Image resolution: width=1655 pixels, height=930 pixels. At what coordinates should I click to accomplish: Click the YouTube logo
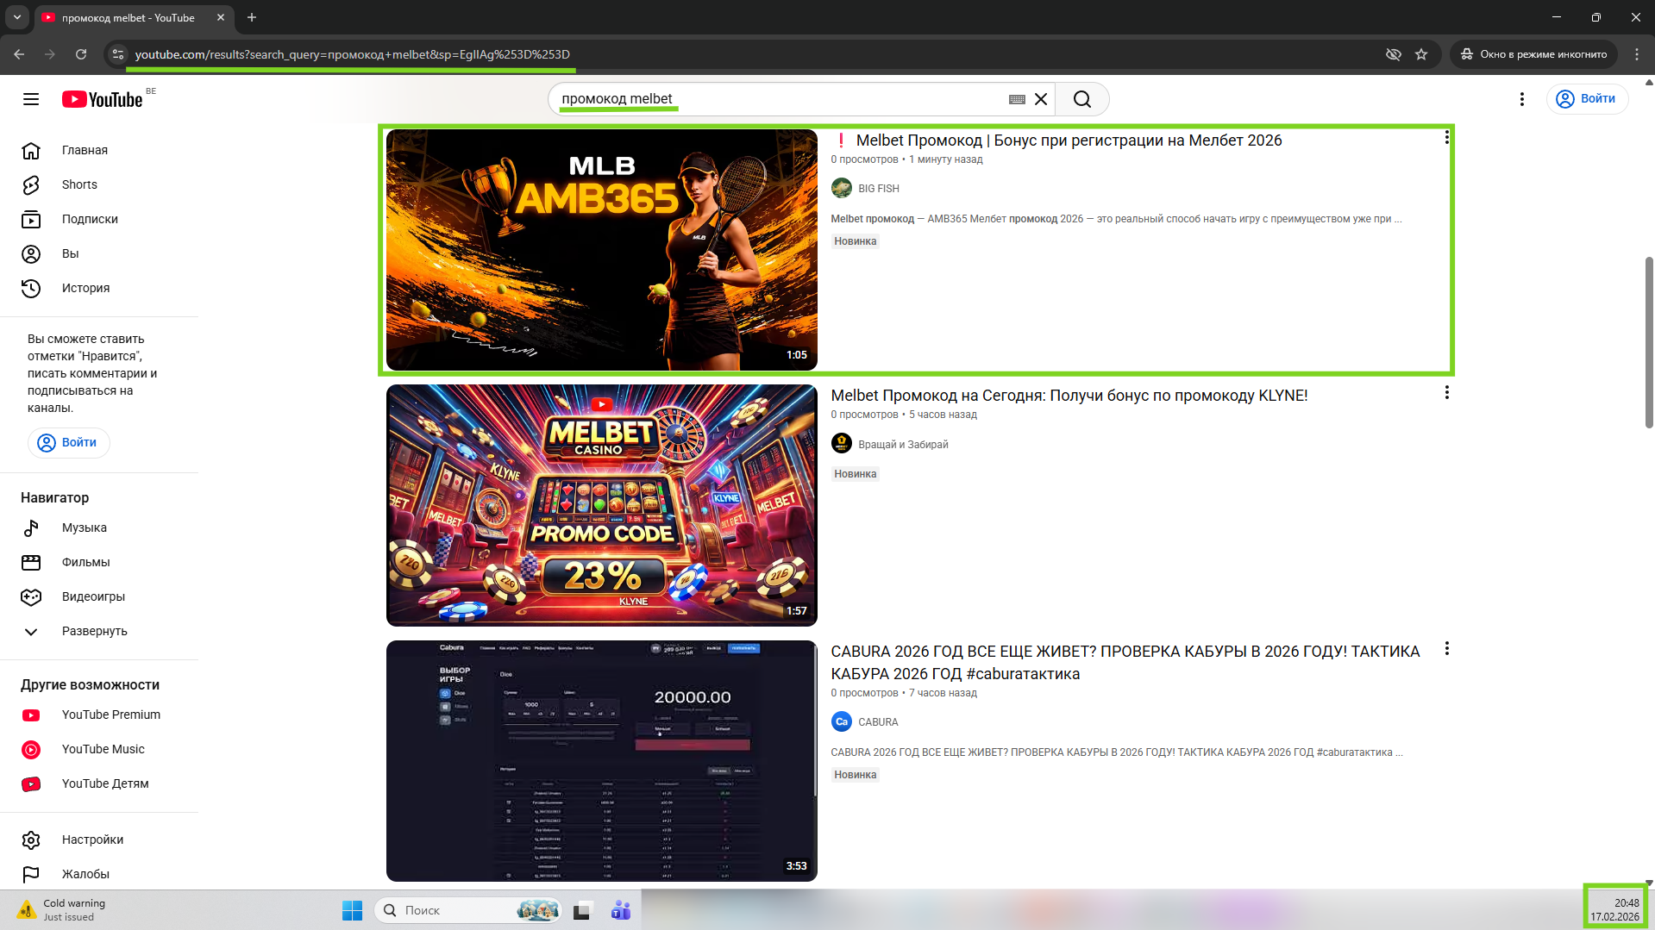[x=103, y=99]
